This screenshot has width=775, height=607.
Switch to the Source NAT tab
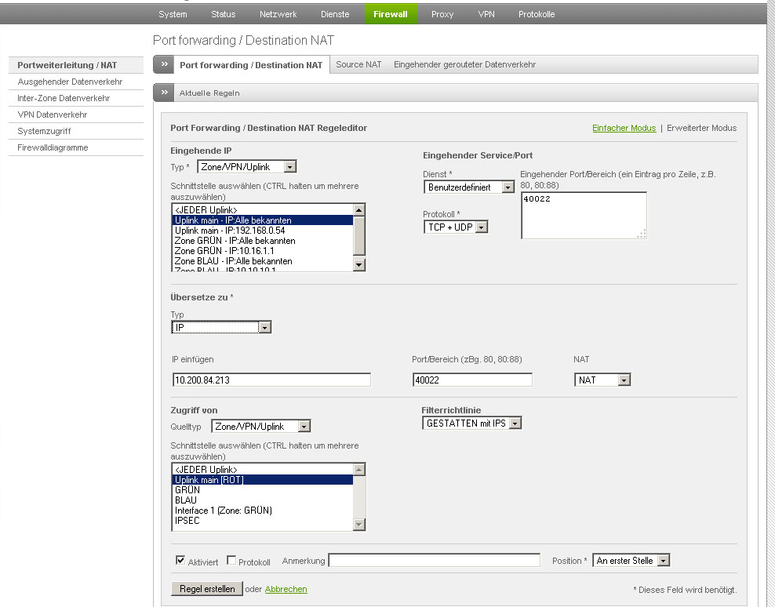pyautogui.click(x=358, y=64)
